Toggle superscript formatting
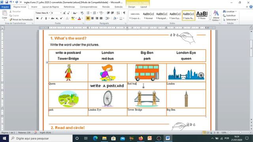The height and width of the screenshot is (142, 253). pos(61,19)
